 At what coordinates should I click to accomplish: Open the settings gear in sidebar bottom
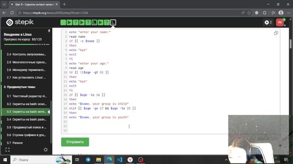point(46,150)
